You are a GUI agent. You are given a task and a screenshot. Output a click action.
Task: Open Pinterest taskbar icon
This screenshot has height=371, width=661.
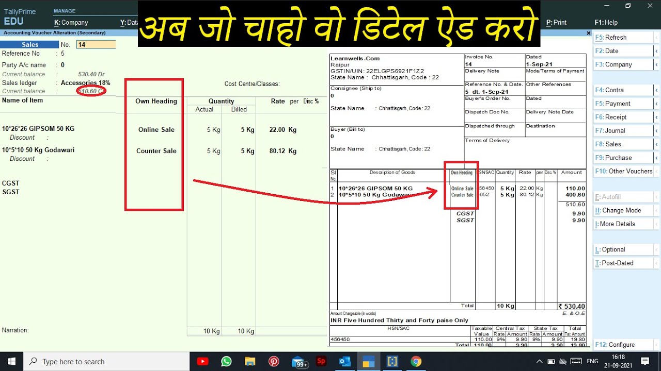[274, 361]
